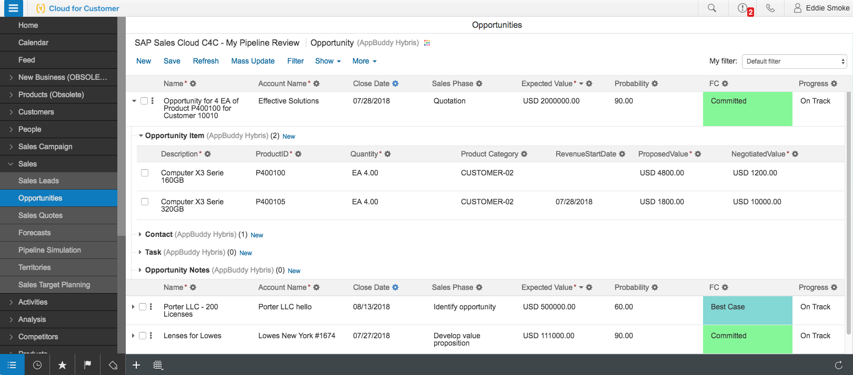Open the My filter dropdown

[794, 61]
